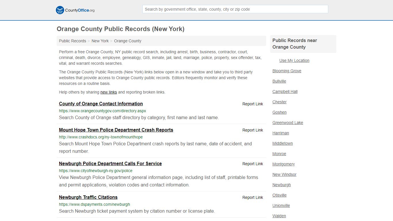Use My Location link
This screenshot has height=221, width=393.
294,60
